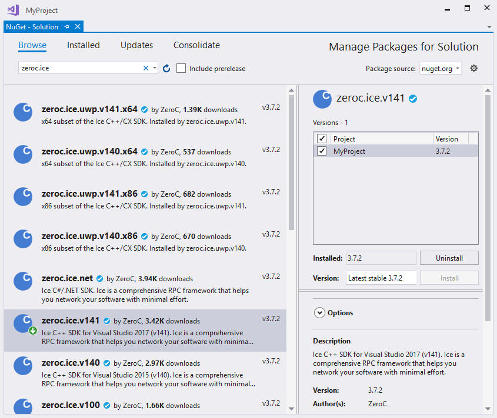Click the zeroc.ice.net package icon
The height and width of the screenshot is (418, 497).
23,281
